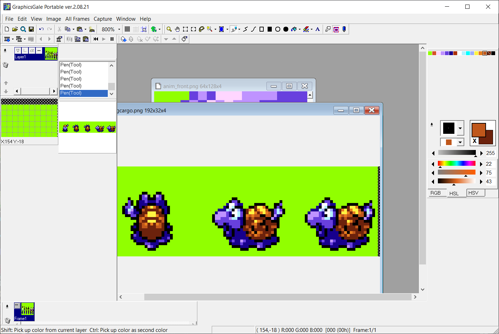Open the Paste options dropdown arrow
499x334 pixels.
coord(85,29)
